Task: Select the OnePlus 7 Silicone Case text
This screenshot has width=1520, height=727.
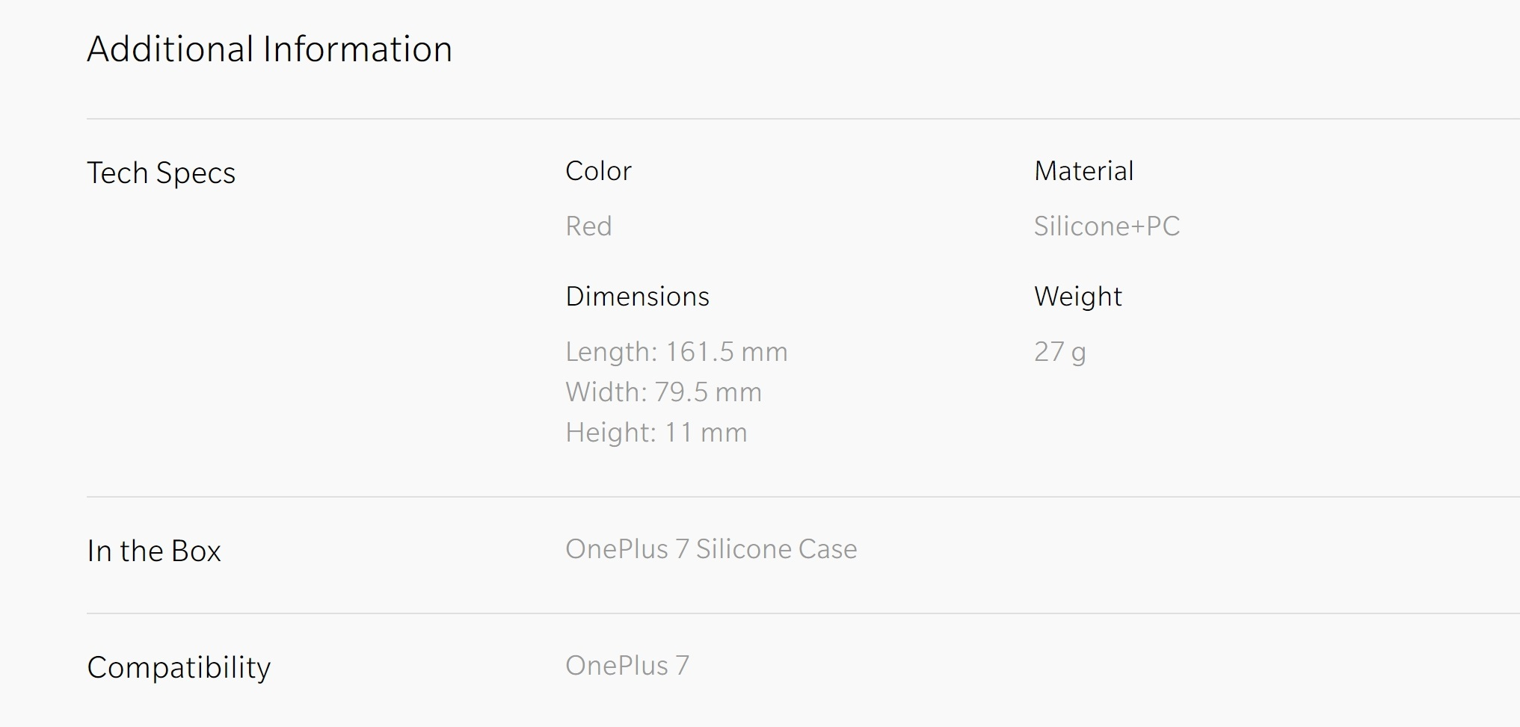Action: (712, 549)
